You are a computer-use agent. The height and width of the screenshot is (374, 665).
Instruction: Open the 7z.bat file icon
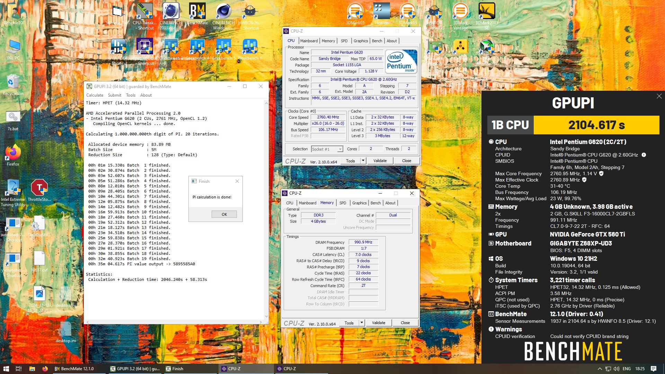click(x=13, y=120)
